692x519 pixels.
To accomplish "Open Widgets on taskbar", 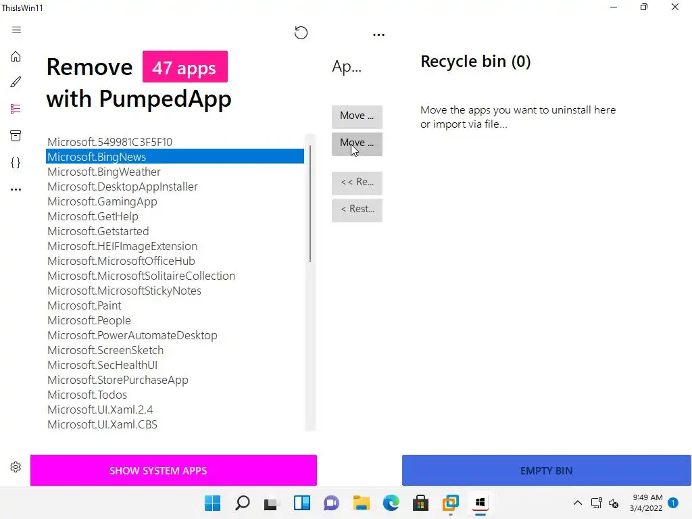I will click(x=302, y=503).
